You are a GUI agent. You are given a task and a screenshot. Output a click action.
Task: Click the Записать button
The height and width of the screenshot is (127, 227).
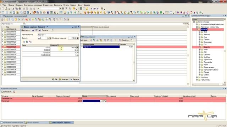click(64, 79)
